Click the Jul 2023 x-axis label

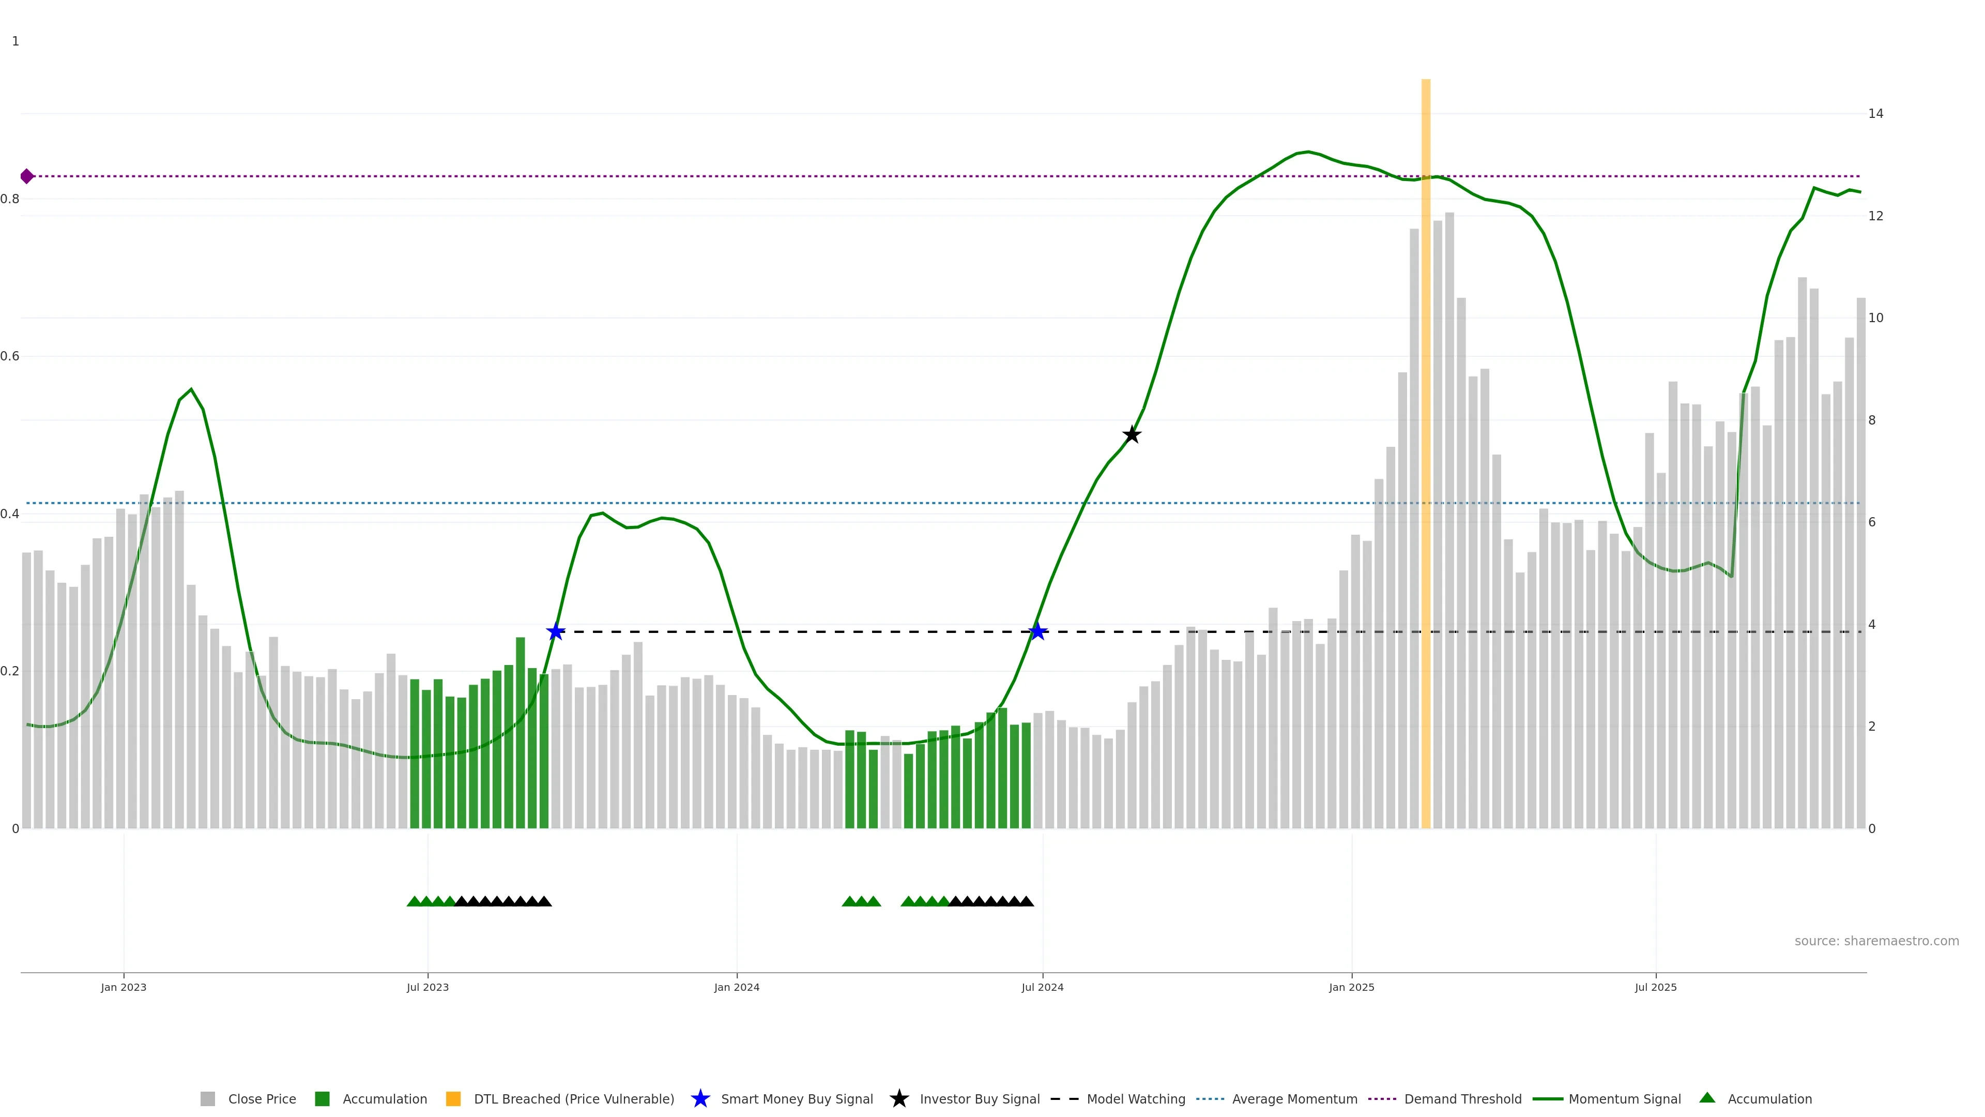(x=427, y=988)
